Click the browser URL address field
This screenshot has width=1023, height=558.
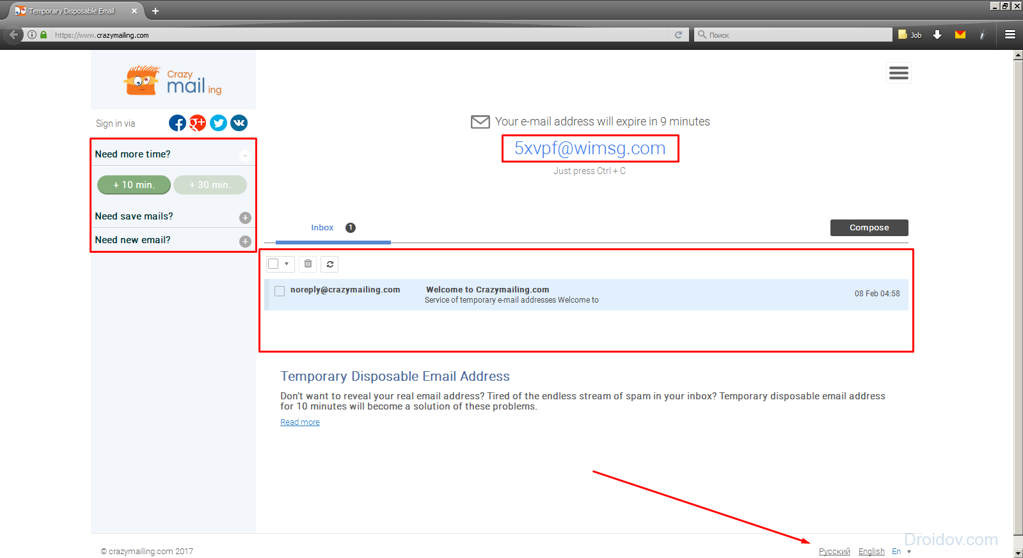click(358, 35)
